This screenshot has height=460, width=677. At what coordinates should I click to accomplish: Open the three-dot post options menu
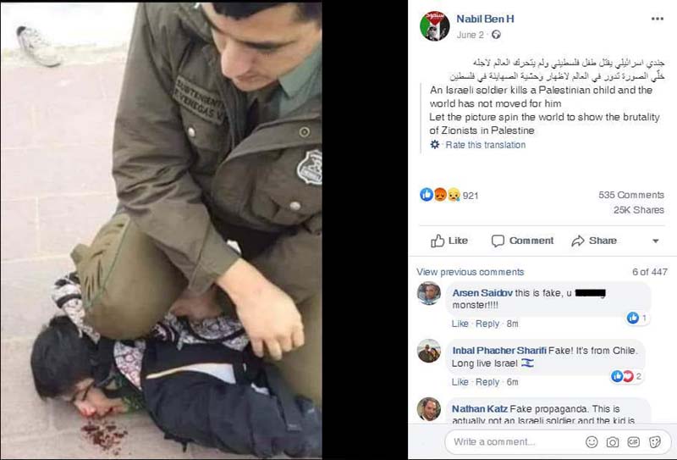point(658,19)
